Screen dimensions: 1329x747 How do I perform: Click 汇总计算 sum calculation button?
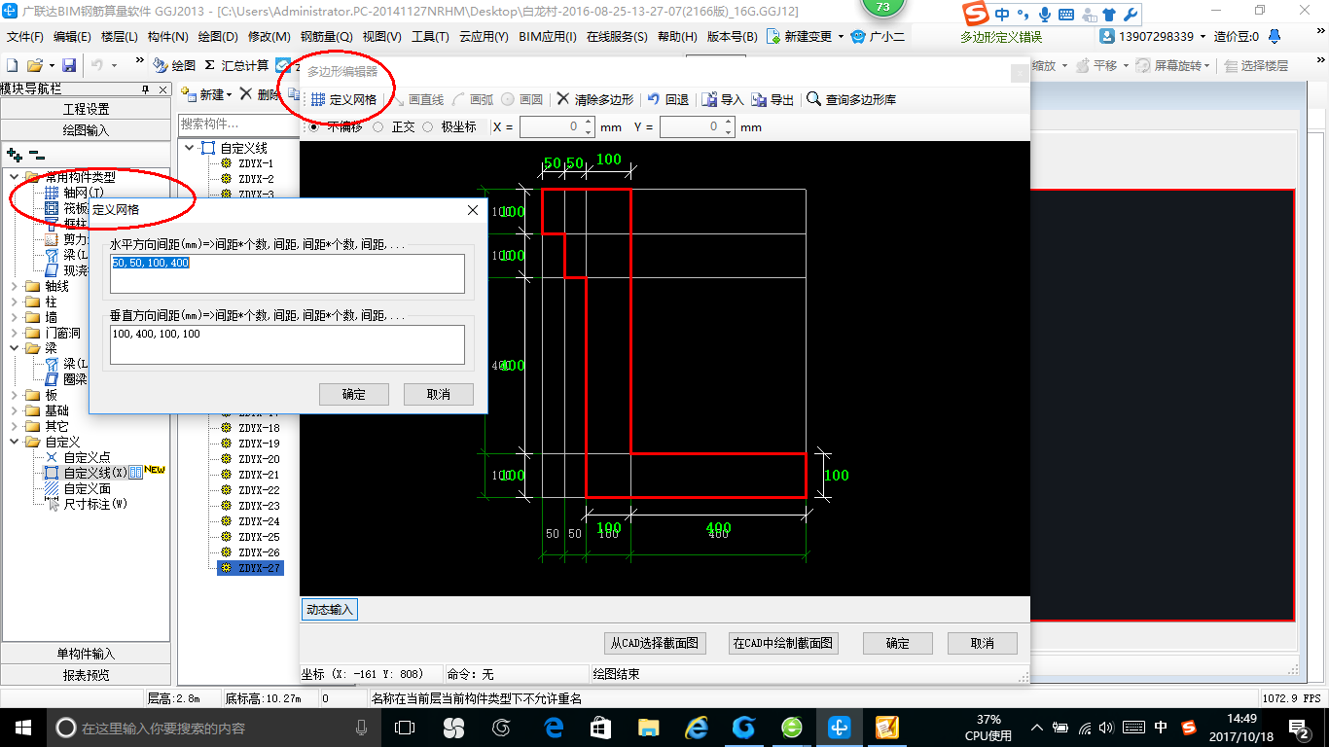(236, 65)
